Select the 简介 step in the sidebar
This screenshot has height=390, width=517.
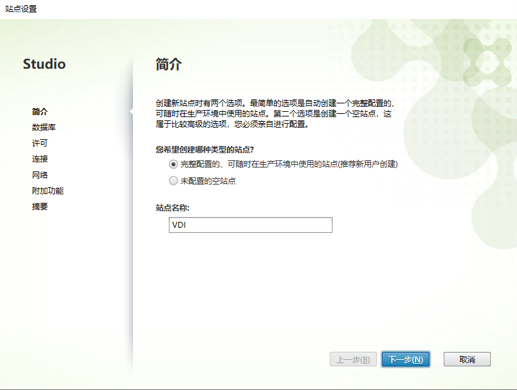(40, 112)
